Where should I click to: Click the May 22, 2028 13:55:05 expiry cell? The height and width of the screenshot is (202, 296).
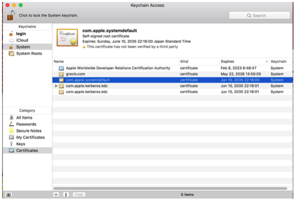(241, 74)
